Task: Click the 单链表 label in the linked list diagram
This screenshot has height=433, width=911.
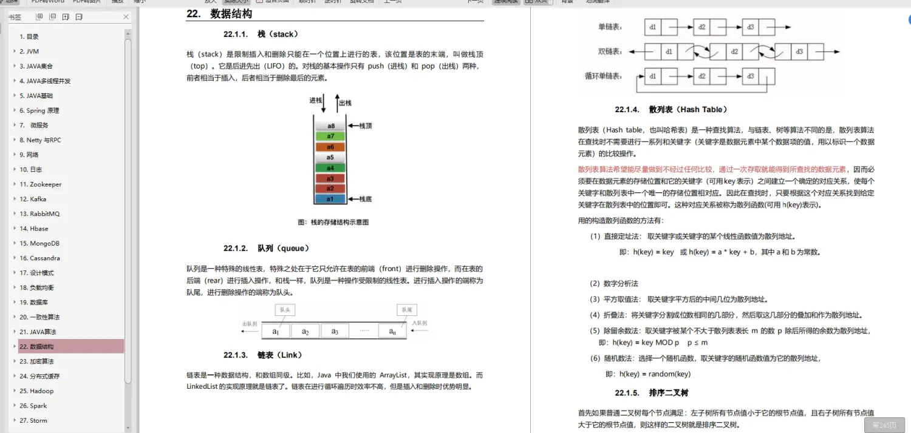Action: point(610,27)
